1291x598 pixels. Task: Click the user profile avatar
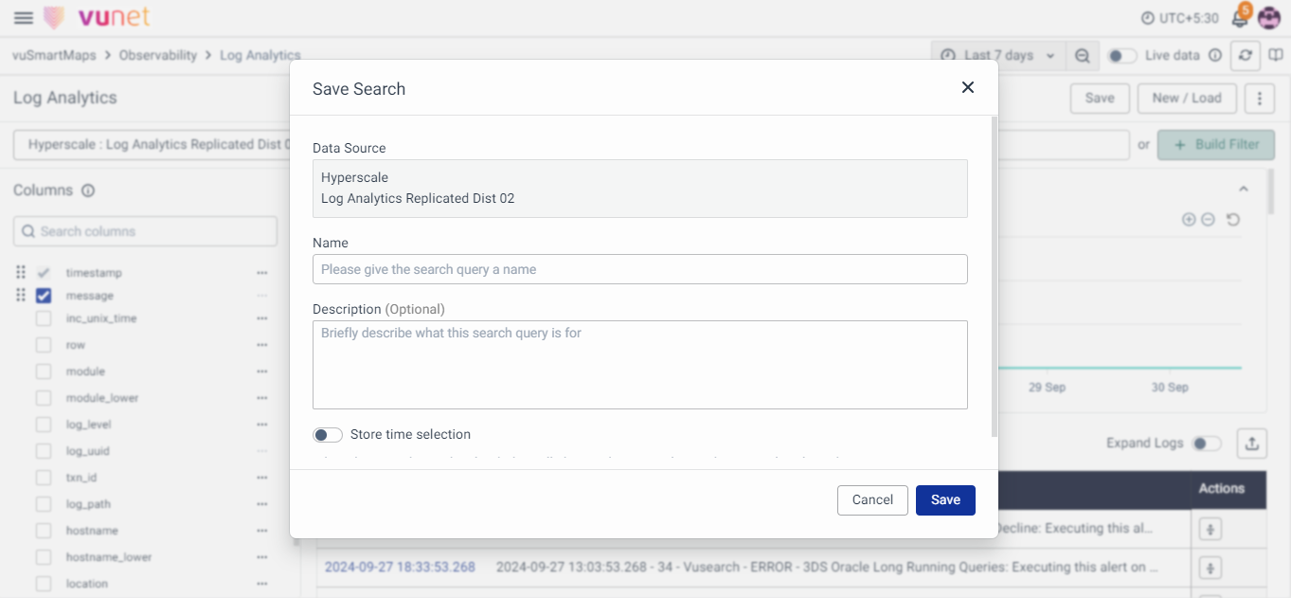[1268, 18]
